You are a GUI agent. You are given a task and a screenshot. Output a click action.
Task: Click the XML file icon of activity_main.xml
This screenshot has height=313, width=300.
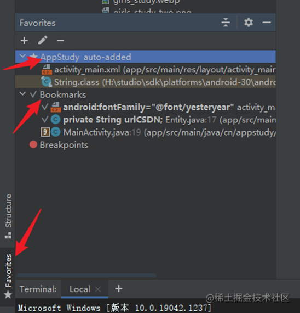[47, 70]
